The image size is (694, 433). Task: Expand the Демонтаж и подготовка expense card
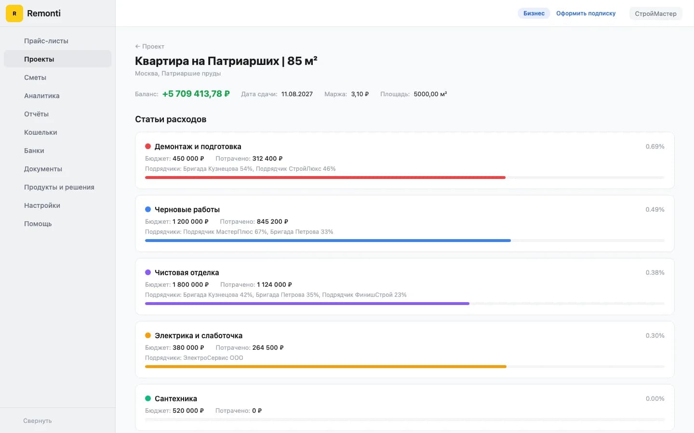(x=404, y=160)
